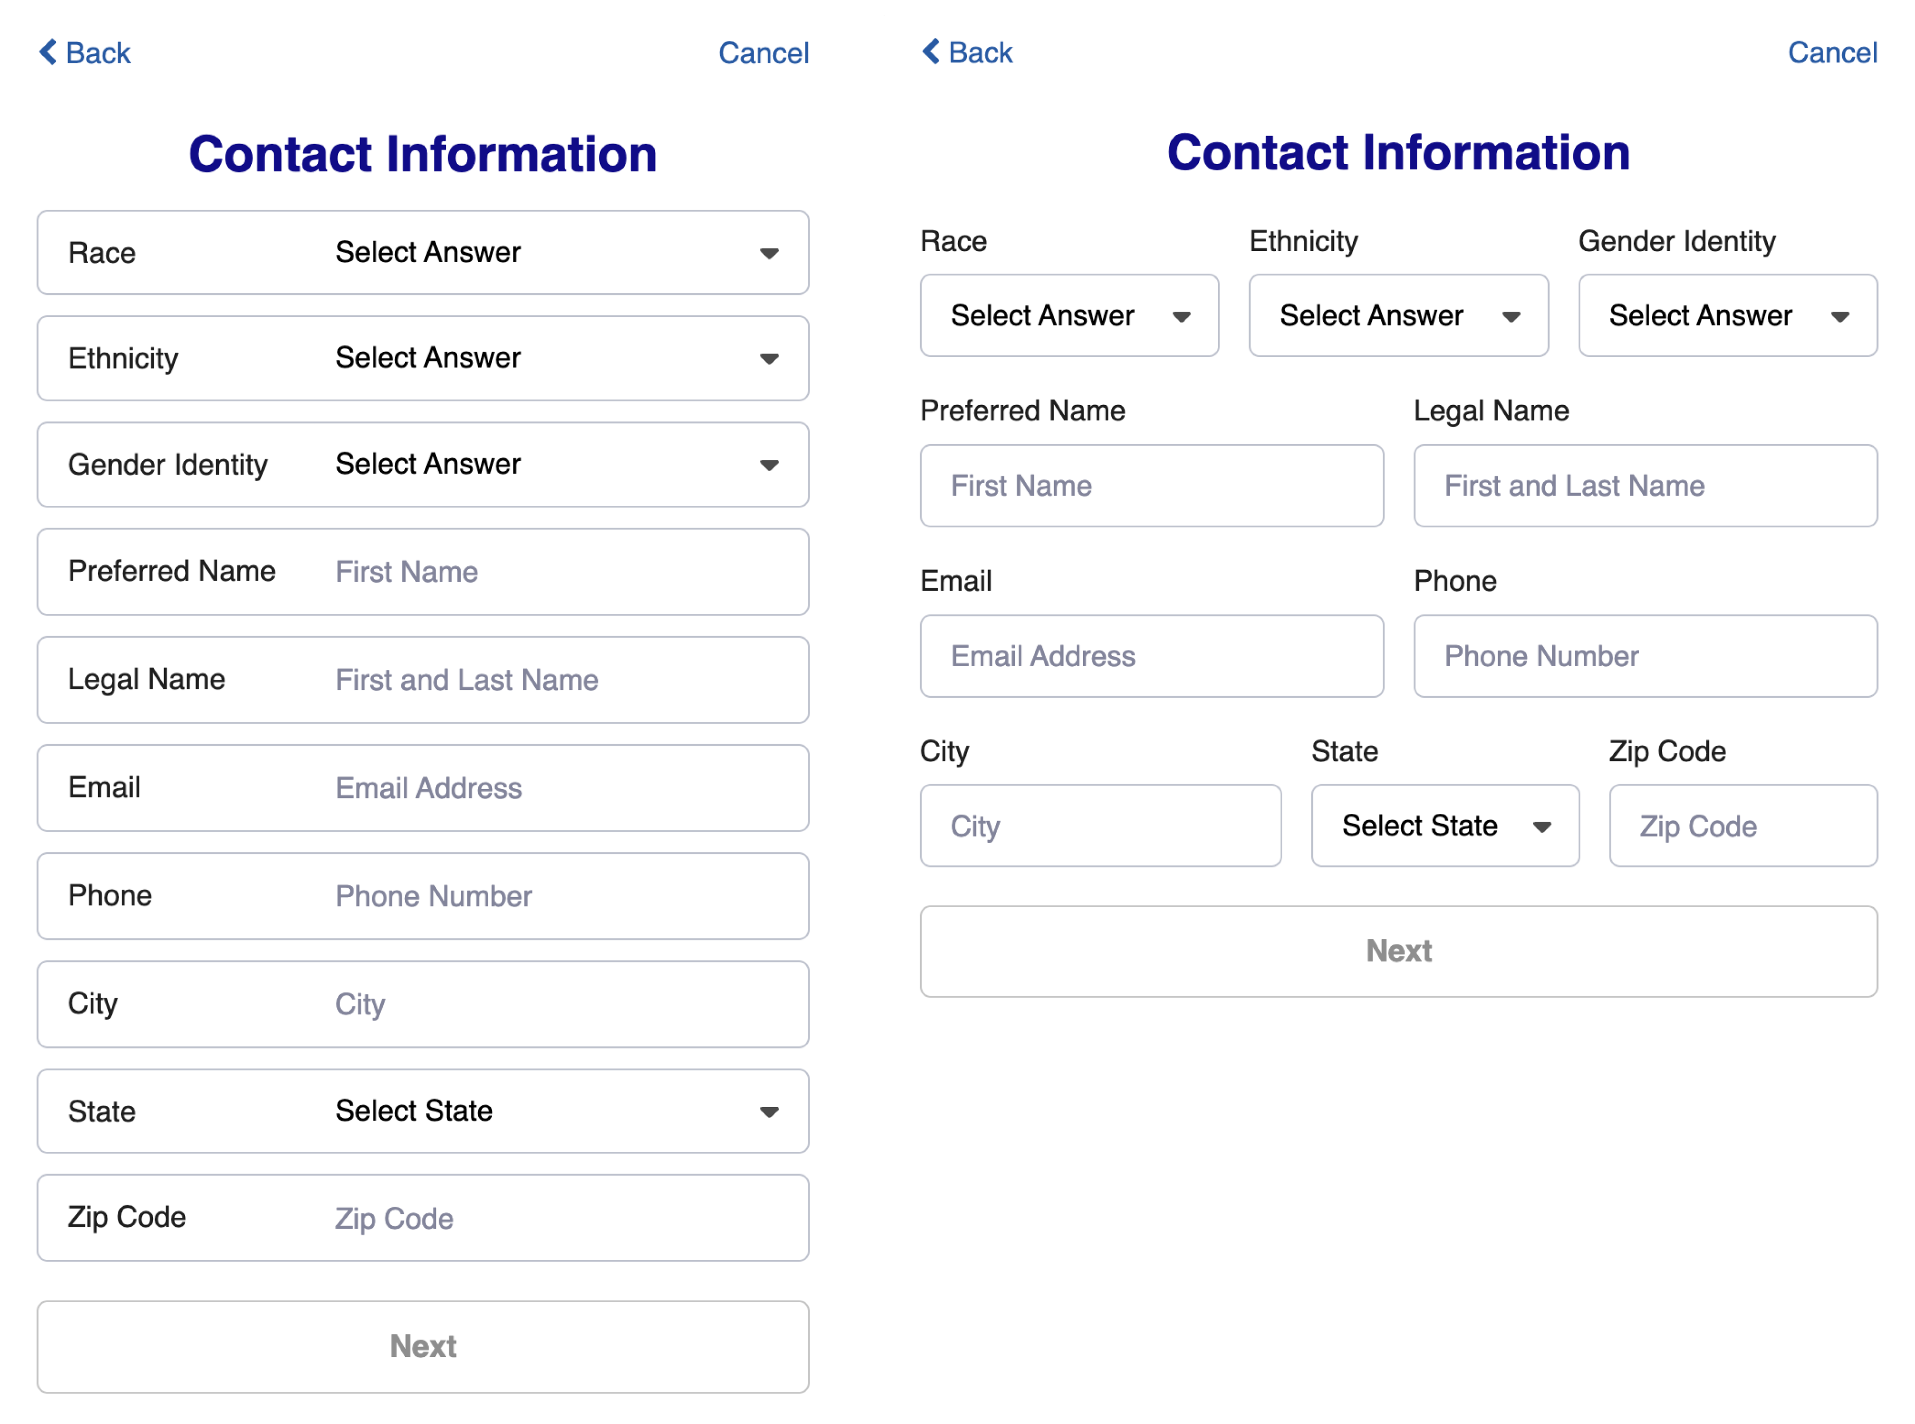Click Back chevron in the single-column form
This screenshot has width=1915, height=1424.
point(49,53)
